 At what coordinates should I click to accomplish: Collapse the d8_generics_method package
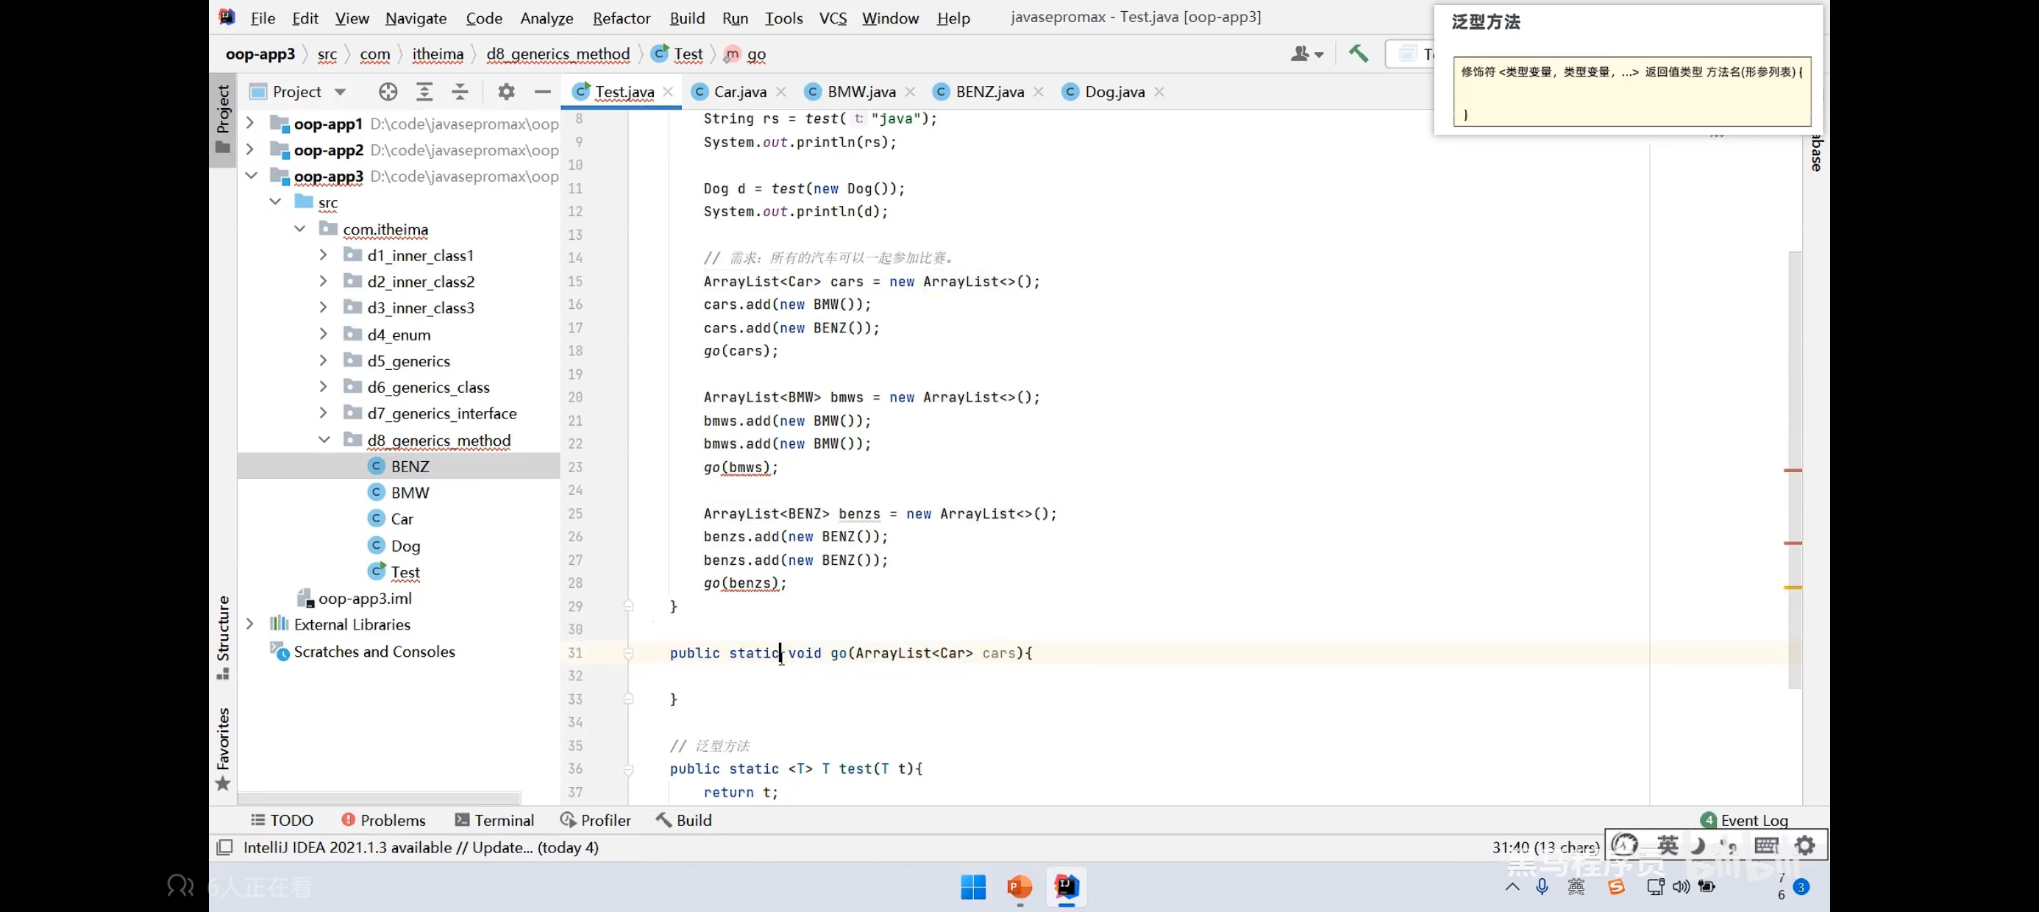[324, 440]
